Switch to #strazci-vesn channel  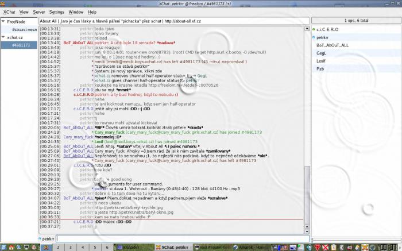pyautogui.click(x=24, y=29)
